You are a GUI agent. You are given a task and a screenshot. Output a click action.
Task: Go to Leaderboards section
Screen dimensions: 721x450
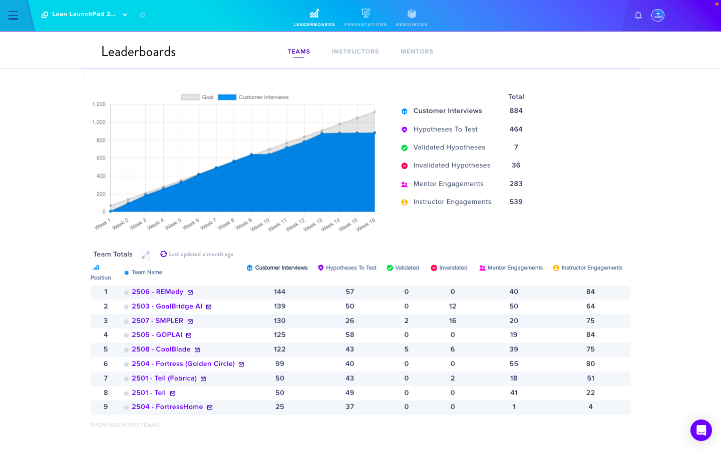pyautogui.click(x=314, y=17)
